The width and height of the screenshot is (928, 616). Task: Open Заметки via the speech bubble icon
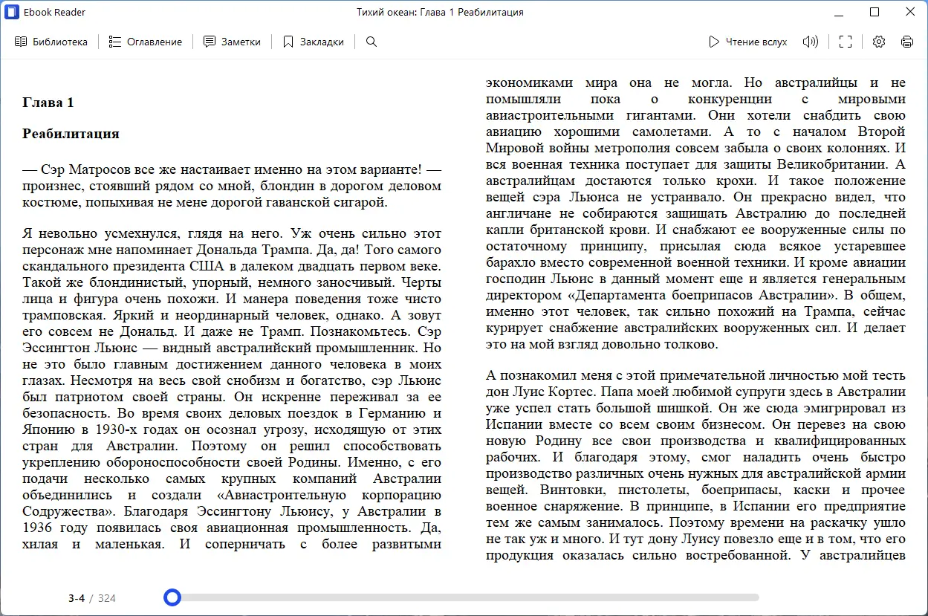209,42
